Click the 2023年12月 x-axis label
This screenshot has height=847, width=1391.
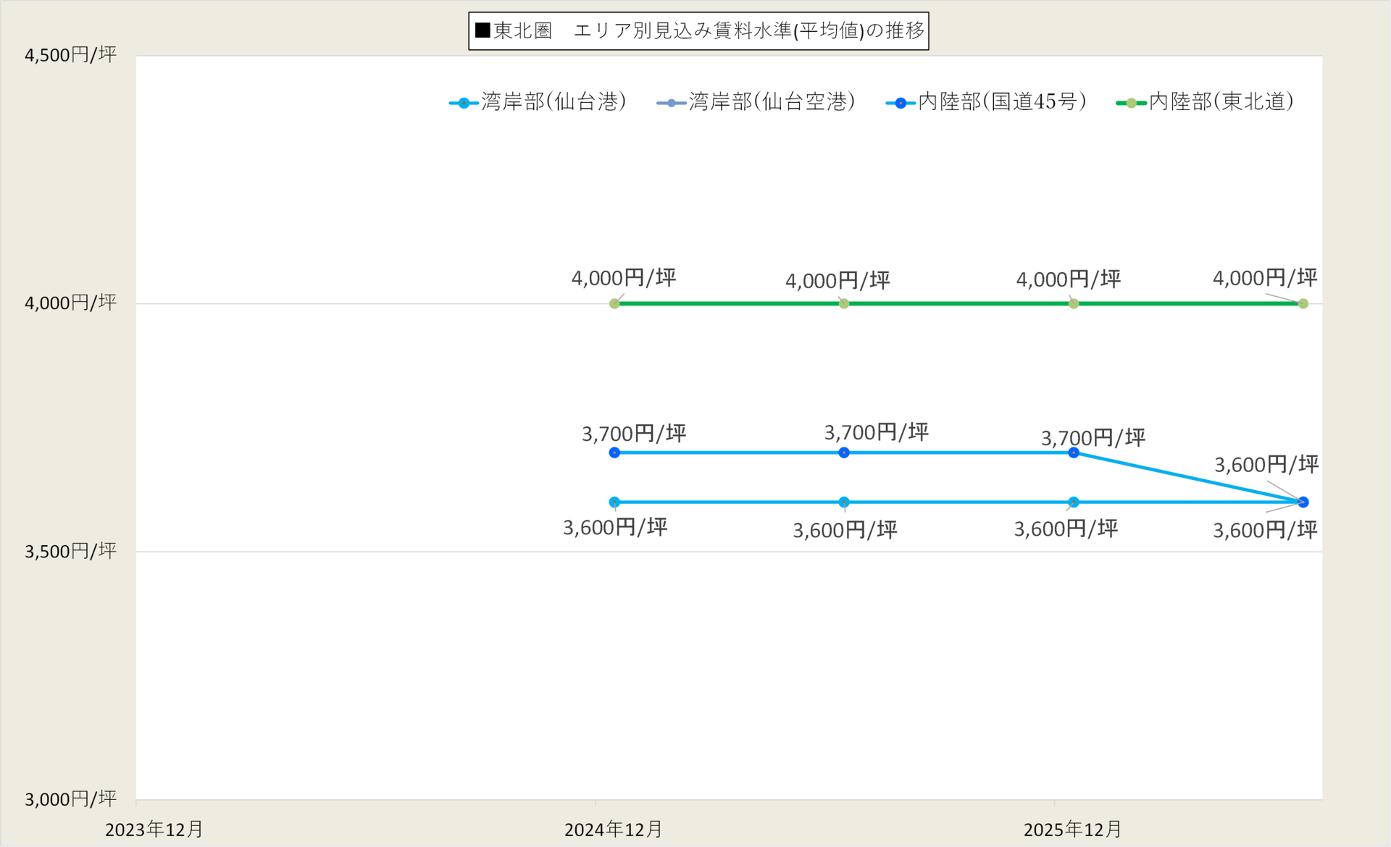pyautogui.click(x=154, y=829)
